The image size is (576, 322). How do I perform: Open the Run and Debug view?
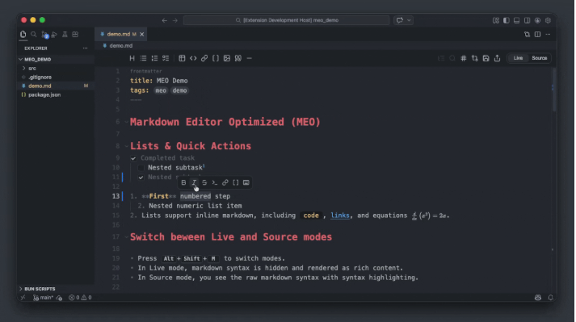coord(54,34)
